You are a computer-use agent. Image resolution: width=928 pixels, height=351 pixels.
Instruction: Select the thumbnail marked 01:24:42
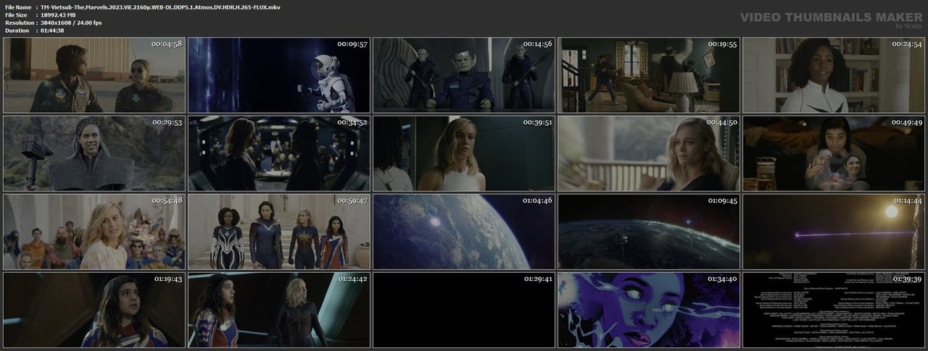click(278, 309)
